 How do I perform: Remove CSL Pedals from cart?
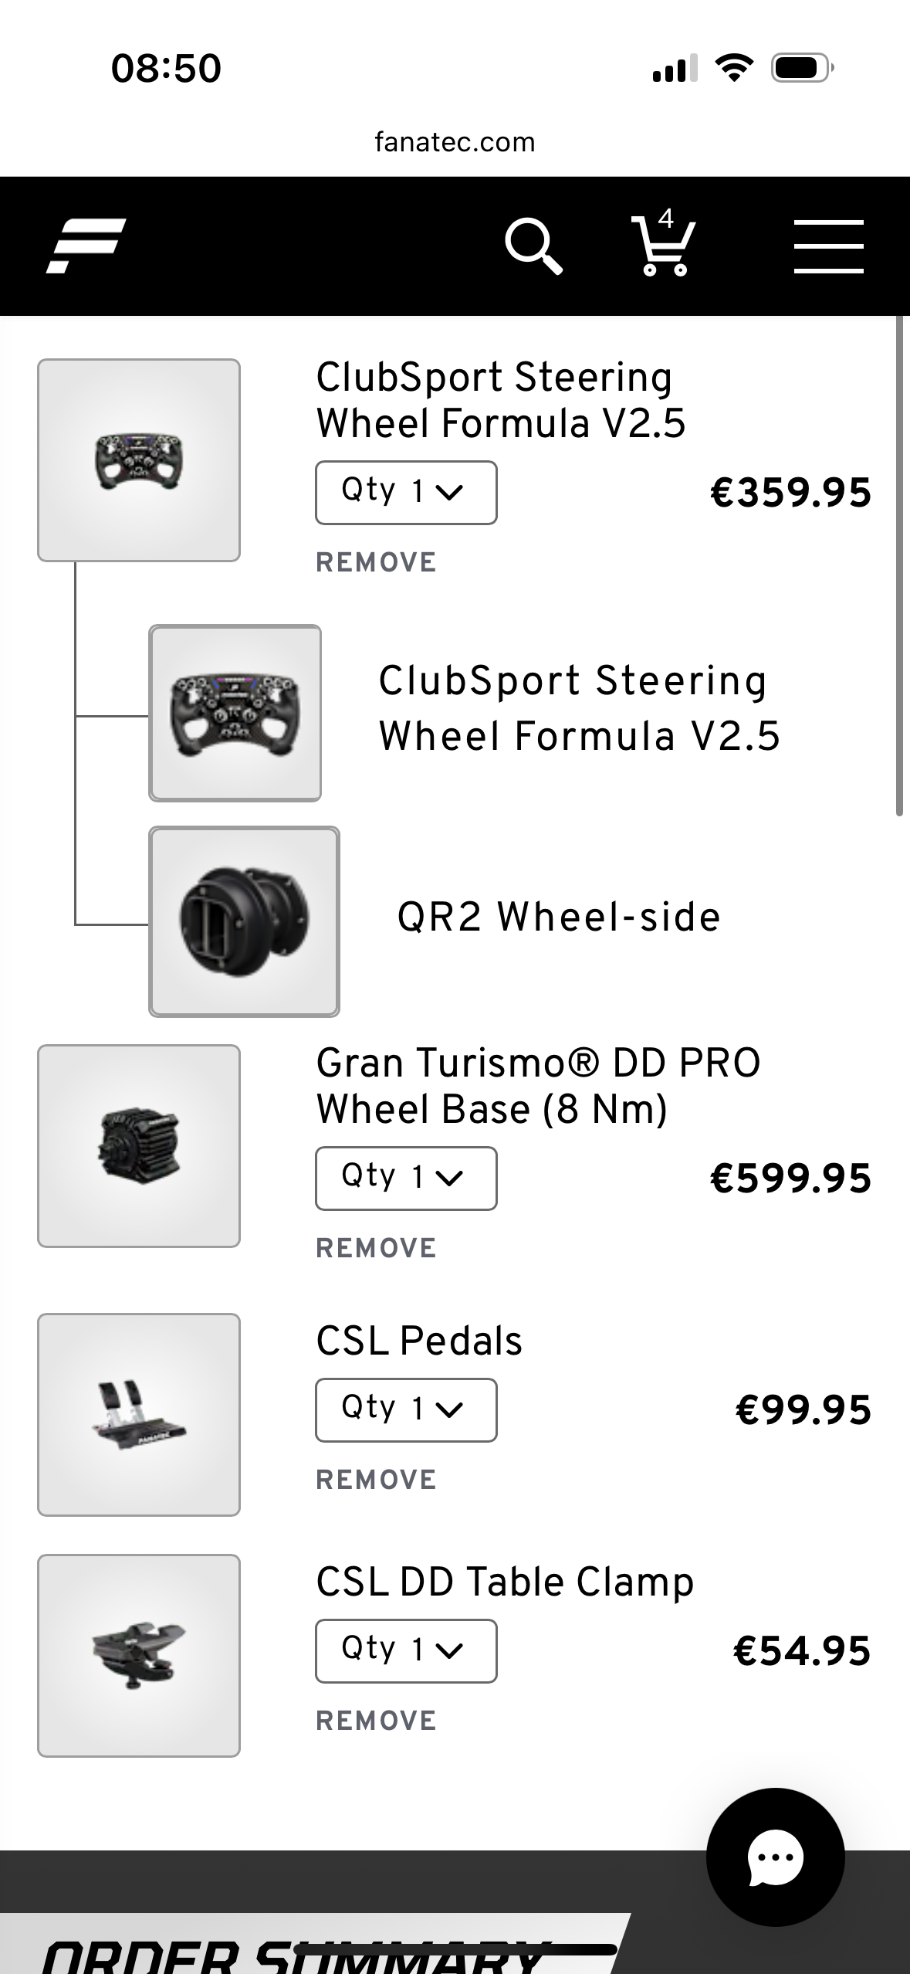click(377, 1480)
